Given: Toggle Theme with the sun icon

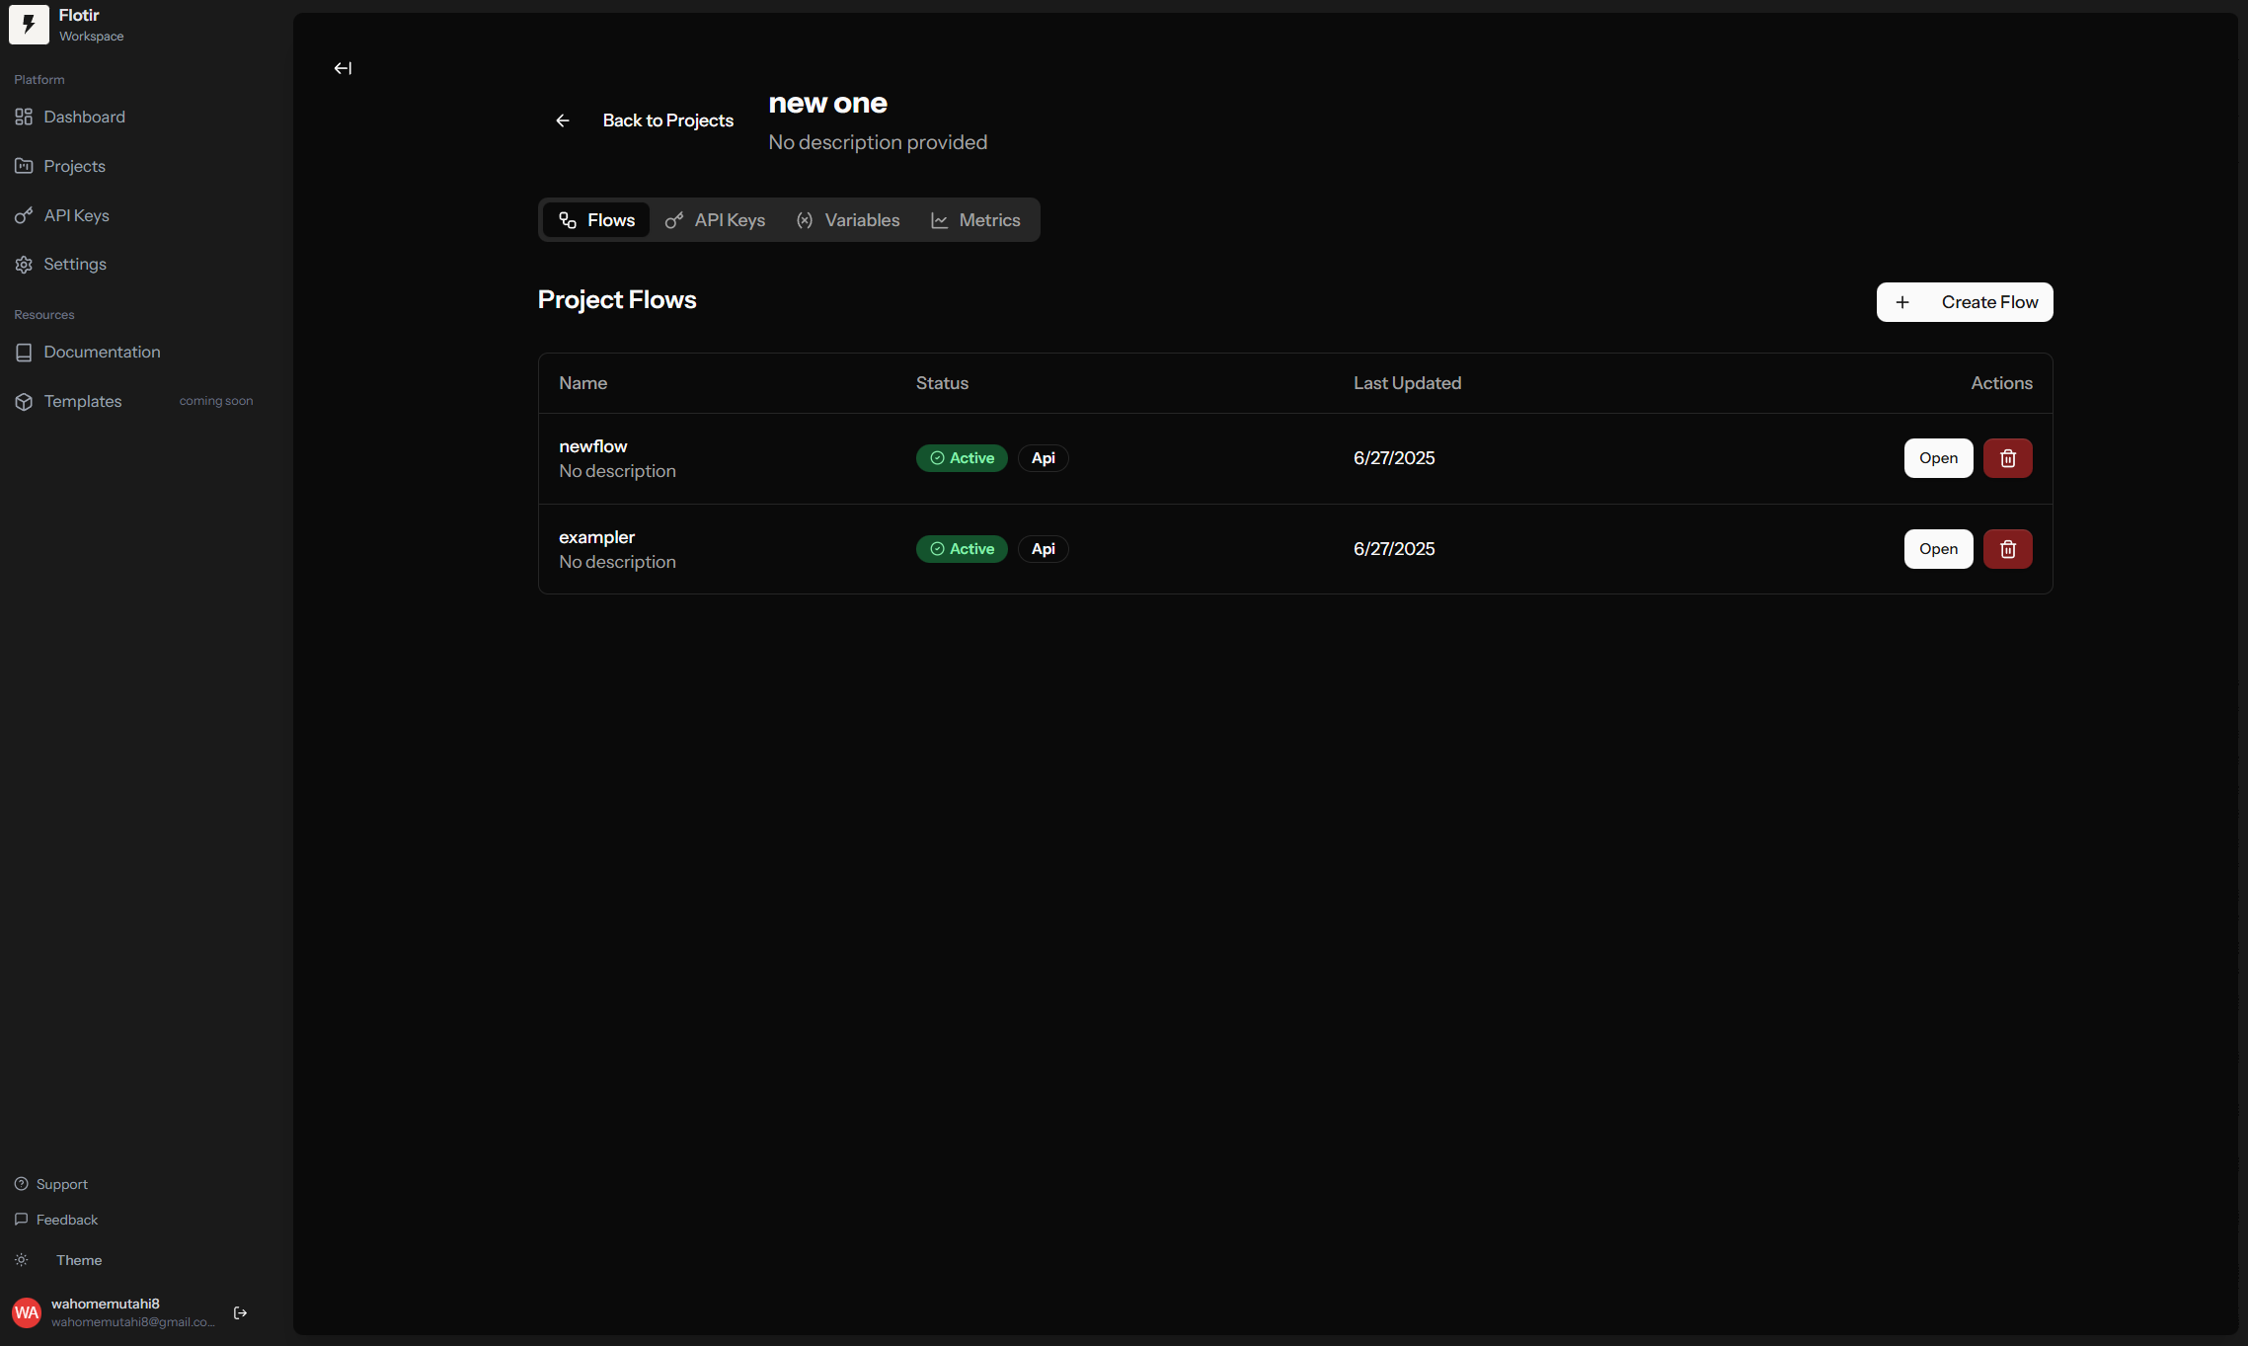Looking at the screenshot, I should tap(22, 1260).
